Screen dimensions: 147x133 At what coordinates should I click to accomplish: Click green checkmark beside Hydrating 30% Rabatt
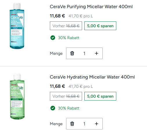pos(53,108)
